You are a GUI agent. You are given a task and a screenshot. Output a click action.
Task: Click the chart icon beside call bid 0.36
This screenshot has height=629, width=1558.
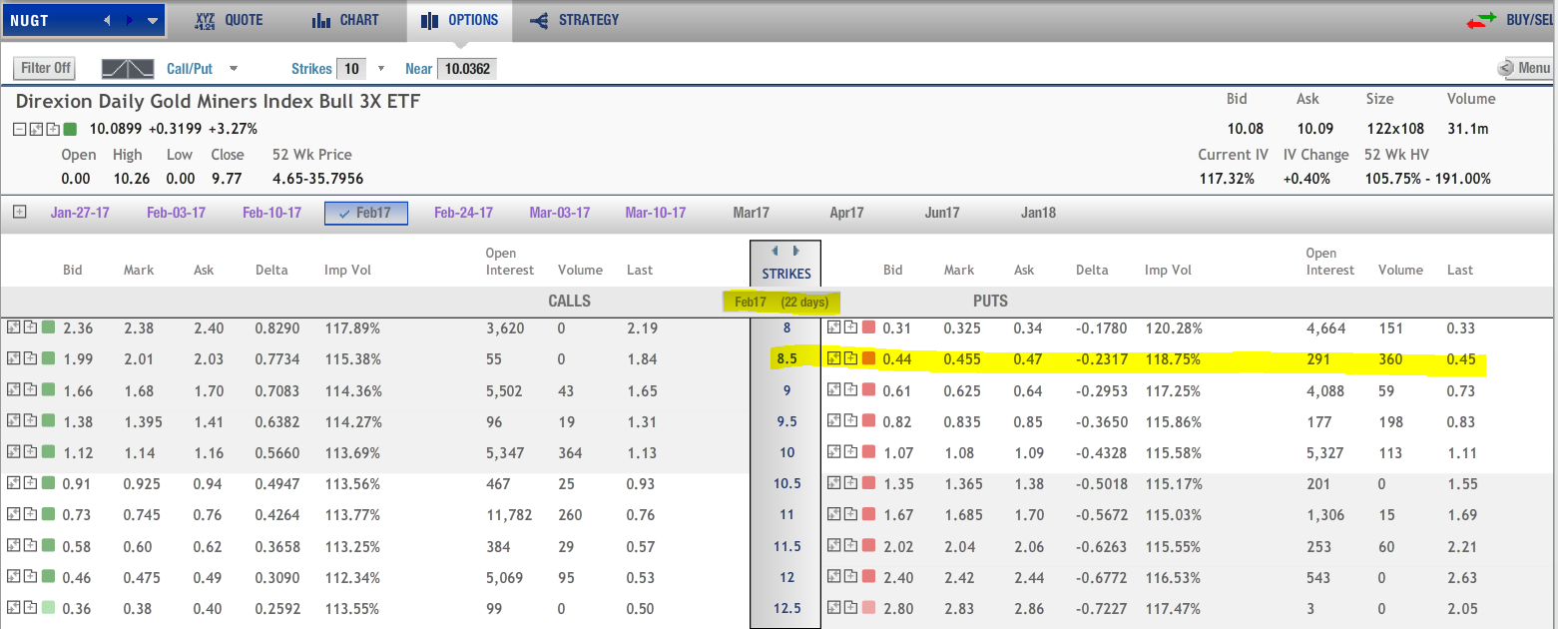13,608
